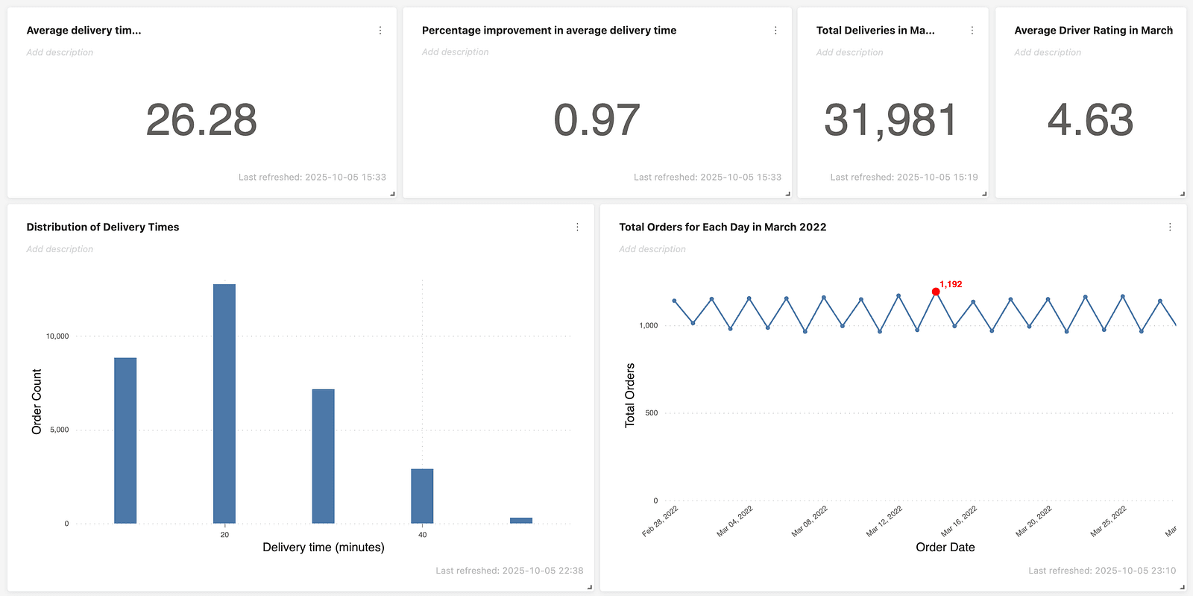Click resize handle of Percentage improvement card

coord(787,194)
